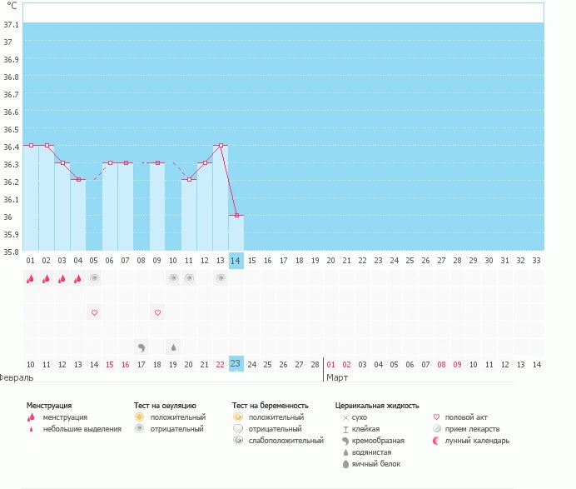Image resolution: width=576 pixels, height=489 pixels.
Task: Select the watery cervical fluid icon on day 10
Action: pos(173,347)
